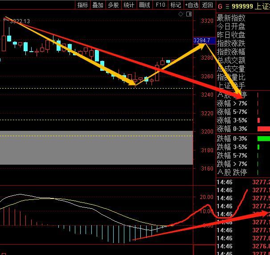
Task: Select the 最新指数 row
Action: 231,18
